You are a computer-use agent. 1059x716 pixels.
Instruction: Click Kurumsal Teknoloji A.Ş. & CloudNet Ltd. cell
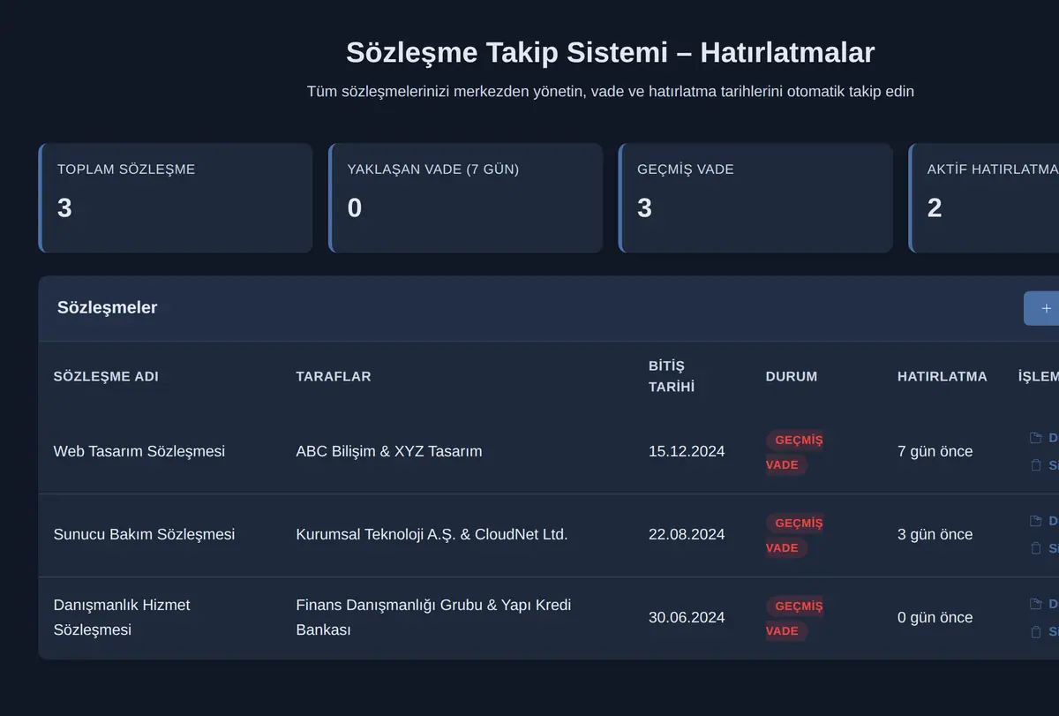point(432,534)
